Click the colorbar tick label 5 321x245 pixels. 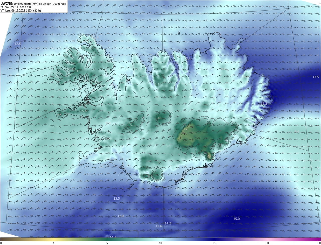point(107,243)
